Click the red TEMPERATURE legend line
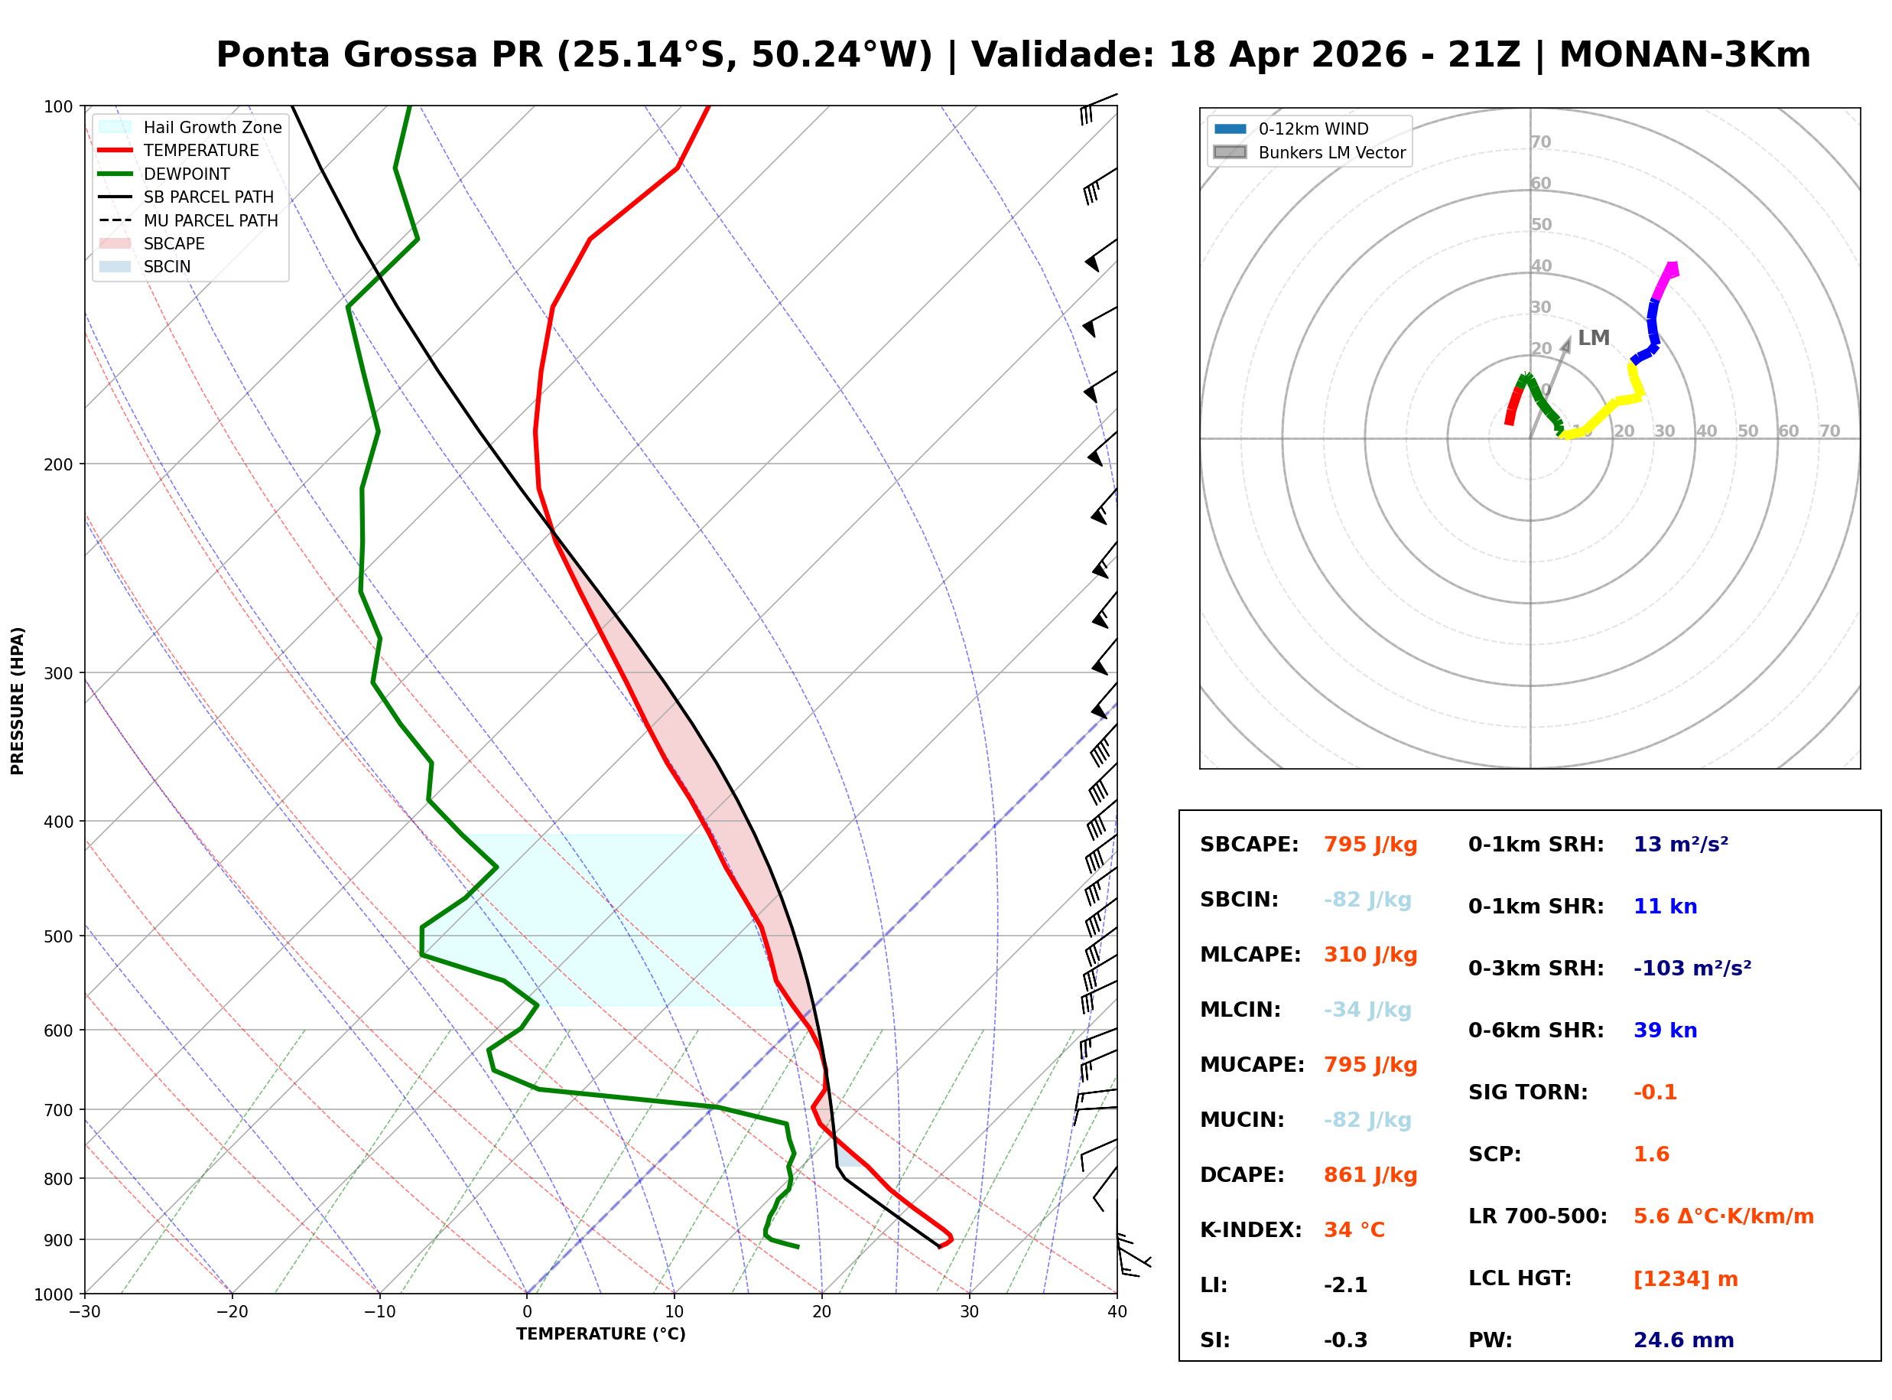The height and width of the screenshot is (1400, 1892). [x=115, y=151]
